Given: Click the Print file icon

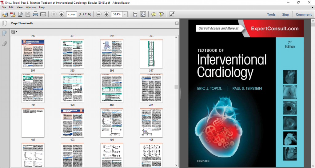Looking at the screenshot, I should tap(35, 14).
